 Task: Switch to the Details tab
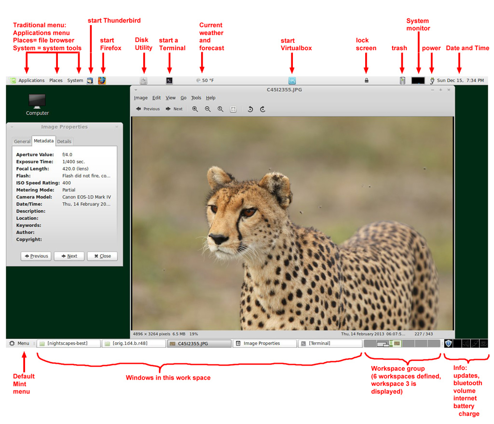coord(64,141)
